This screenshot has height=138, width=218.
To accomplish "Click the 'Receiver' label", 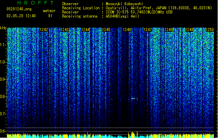I will pos(70,12).
